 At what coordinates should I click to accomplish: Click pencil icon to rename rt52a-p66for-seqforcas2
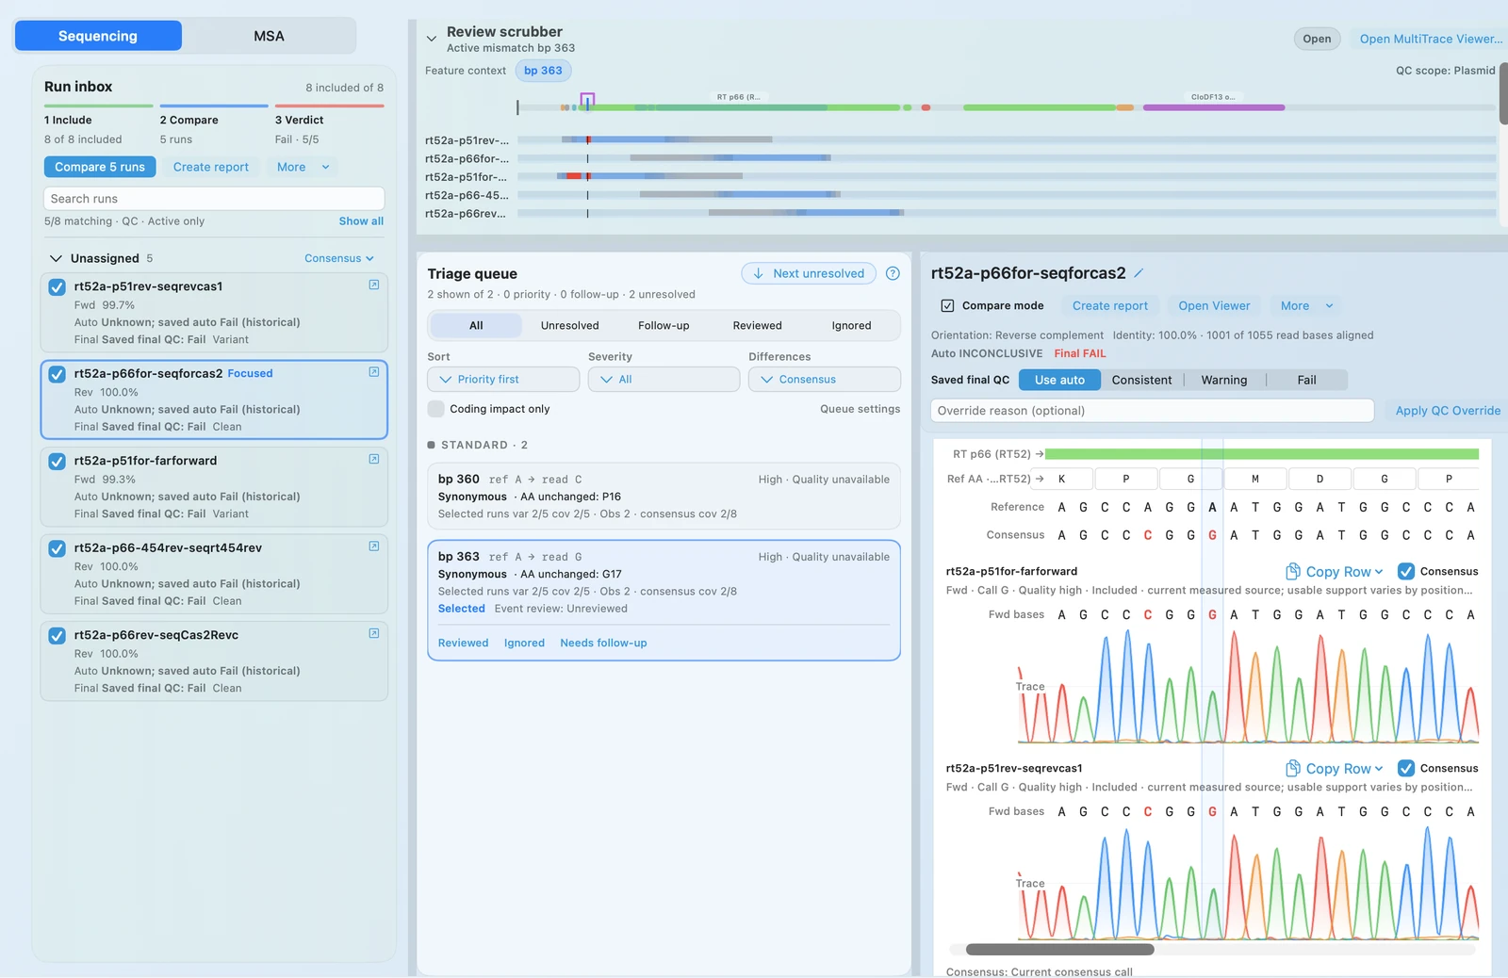(1139, 273)
